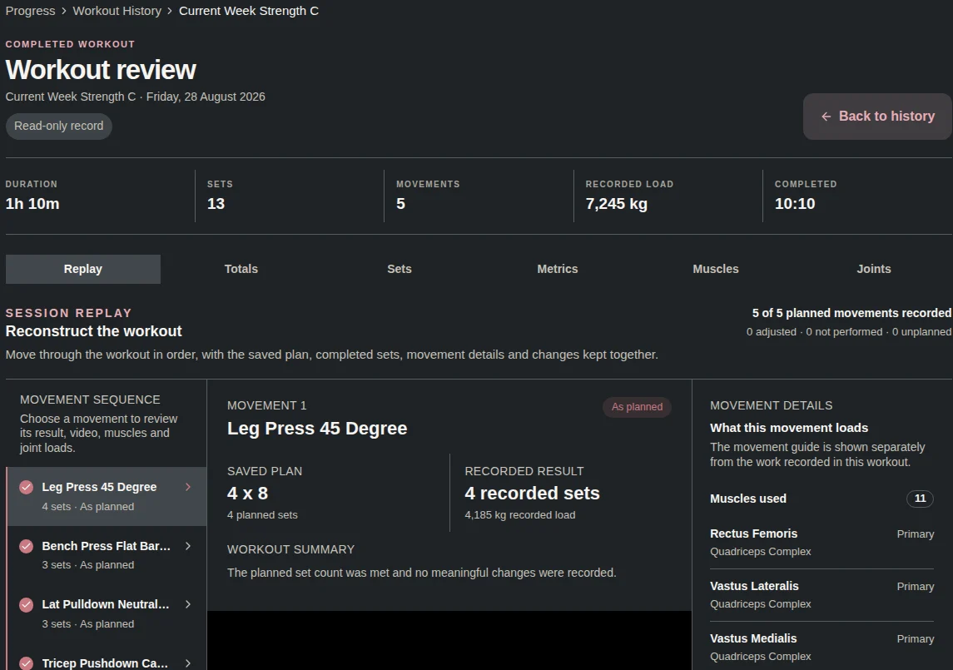Click the Movements count 5 value

click(400, 204)
